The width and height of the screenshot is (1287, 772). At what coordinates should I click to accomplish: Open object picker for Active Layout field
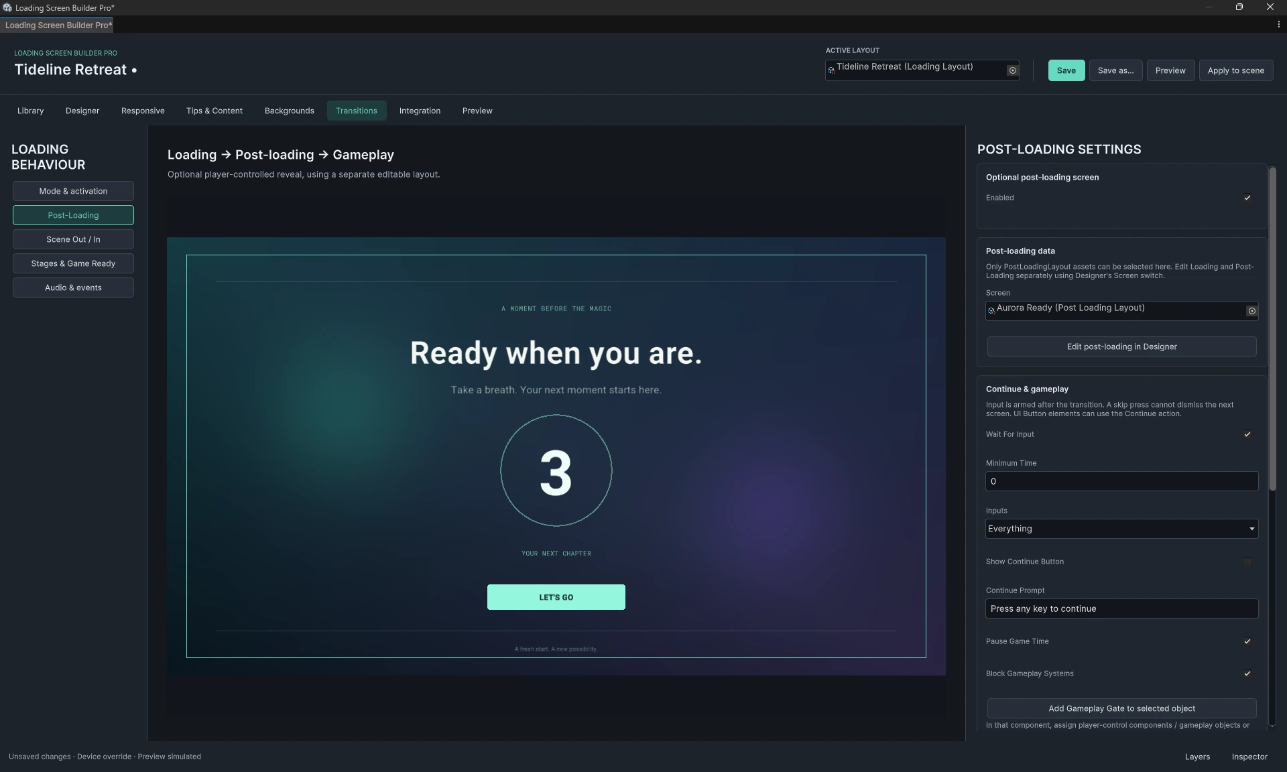[1012, 70]
